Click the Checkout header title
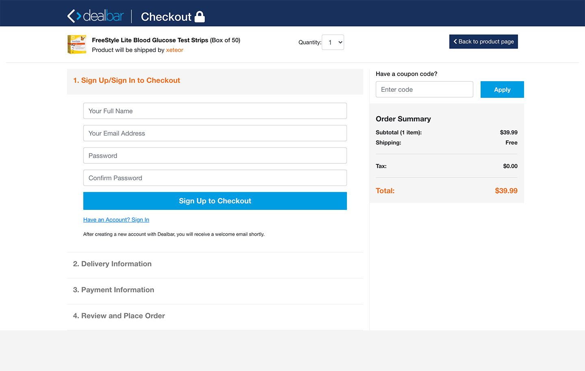The width and height of the screenshot is (585, 371). (166, 17)
